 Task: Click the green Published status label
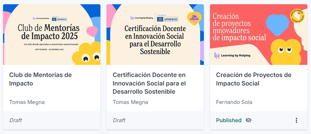tap(229, 120)
